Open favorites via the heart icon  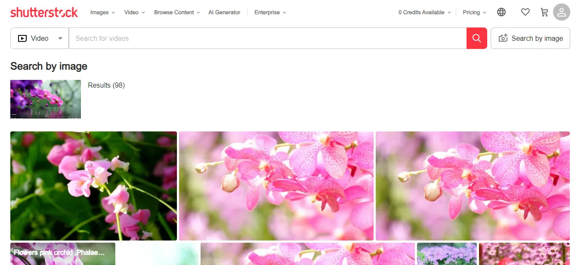pos(525,12)
